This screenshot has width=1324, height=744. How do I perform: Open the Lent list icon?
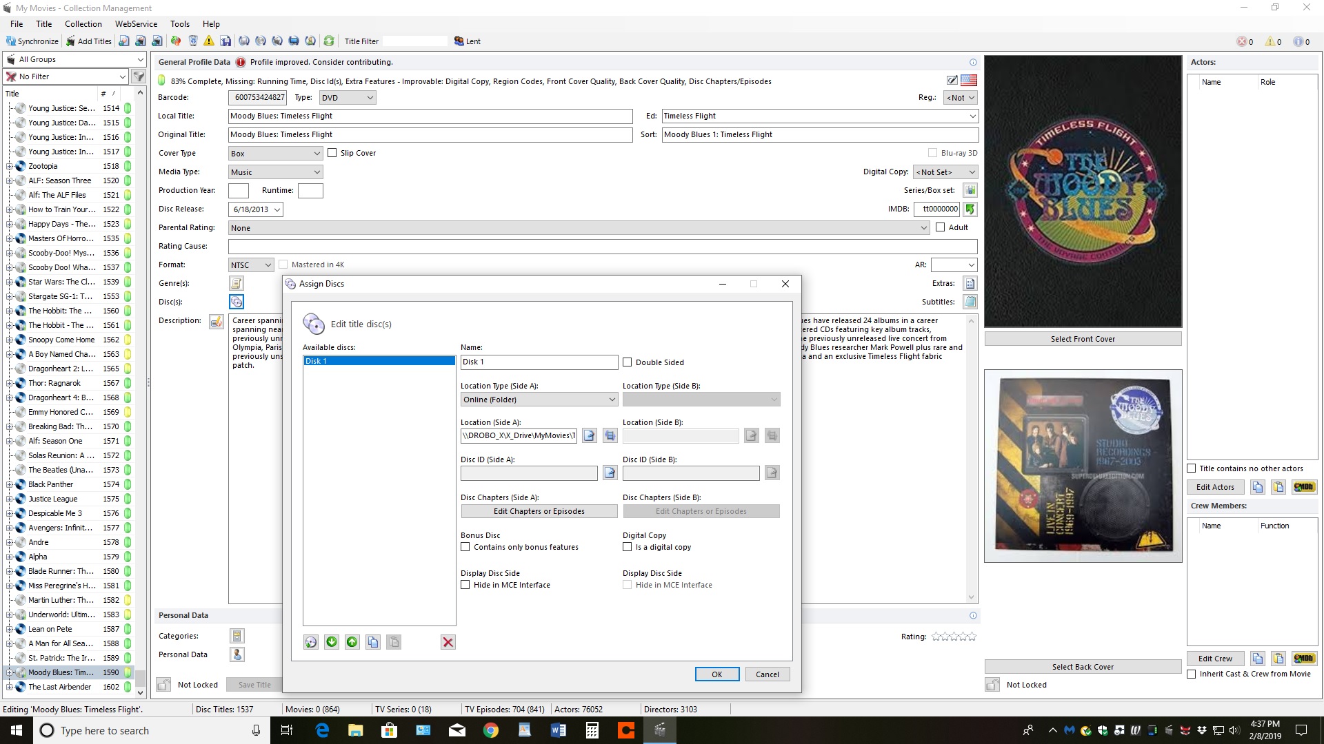(467, 41)
